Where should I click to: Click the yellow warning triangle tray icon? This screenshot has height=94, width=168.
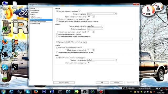point(151,92)
